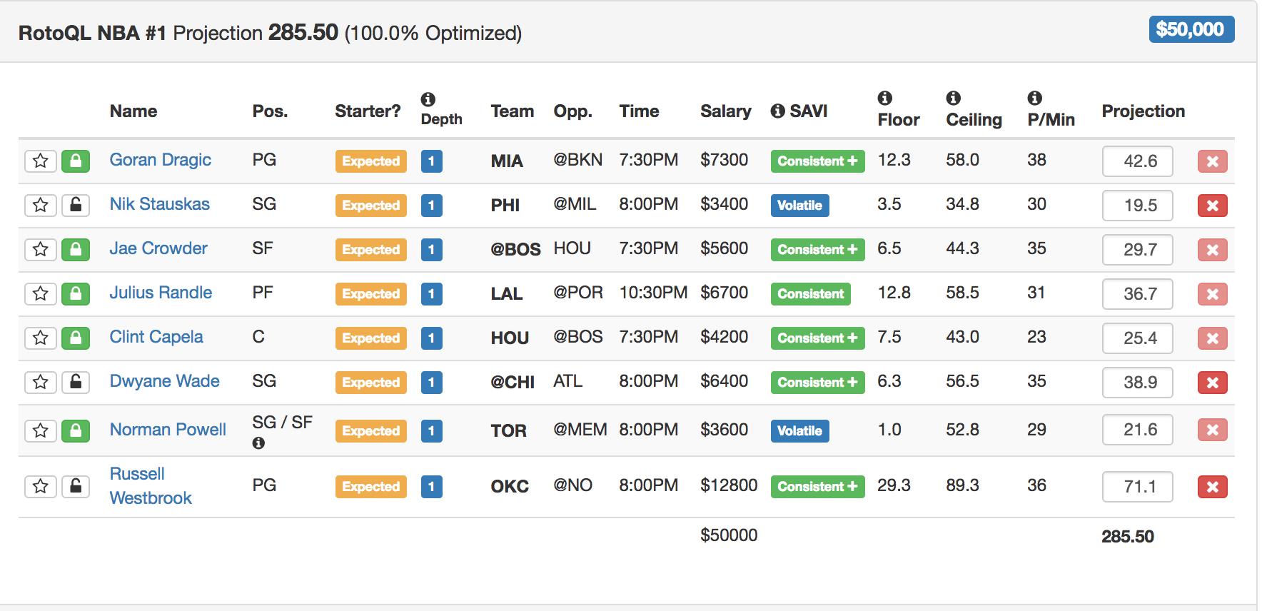
Task: Remove Jae Crowder with red X
Action: 1213,250
